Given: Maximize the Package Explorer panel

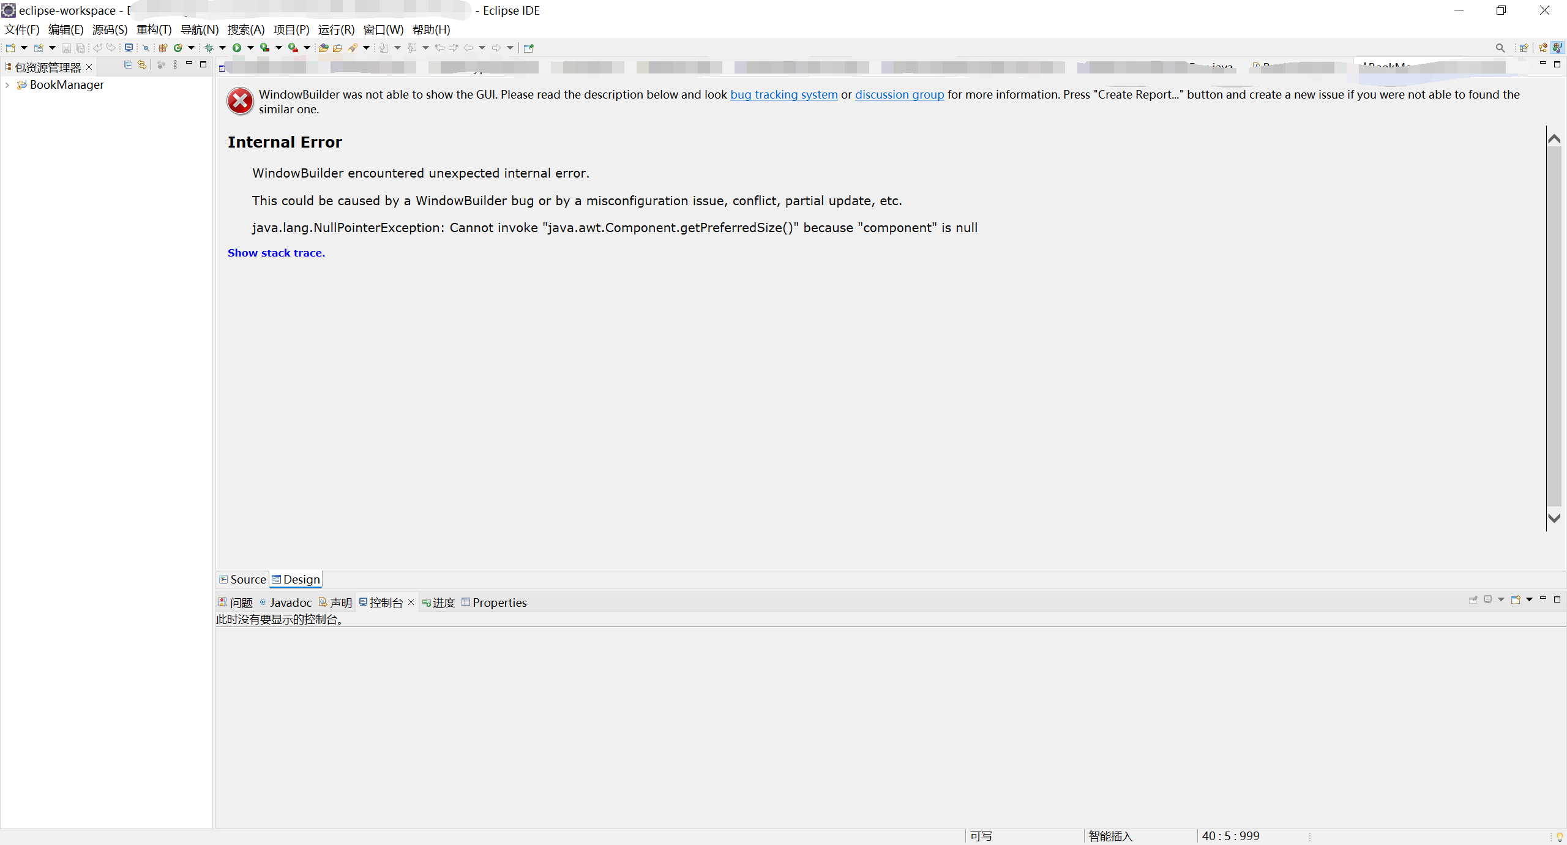Looking at the screenshot, I should 203,64.
